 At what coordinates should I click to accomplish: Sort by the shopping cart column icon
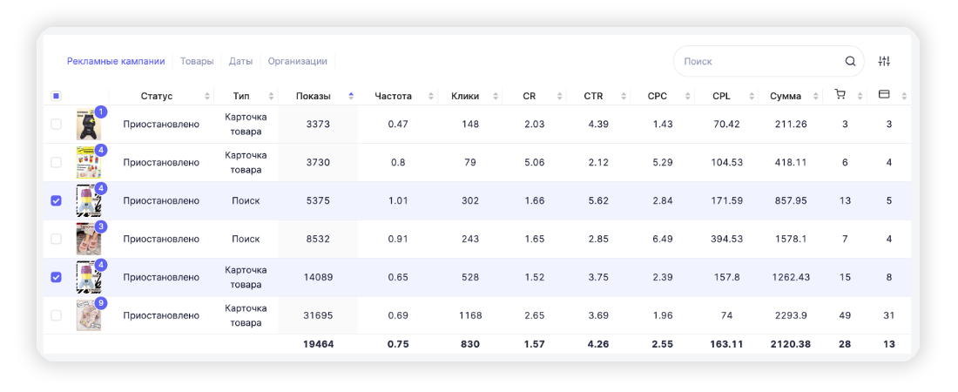pos(840,95)
